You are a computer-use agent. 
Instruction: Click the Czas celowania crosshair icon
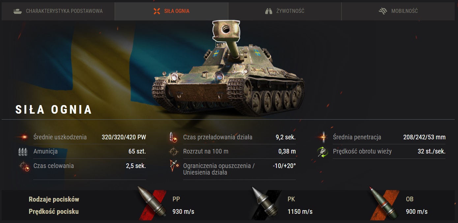point(24,166)
